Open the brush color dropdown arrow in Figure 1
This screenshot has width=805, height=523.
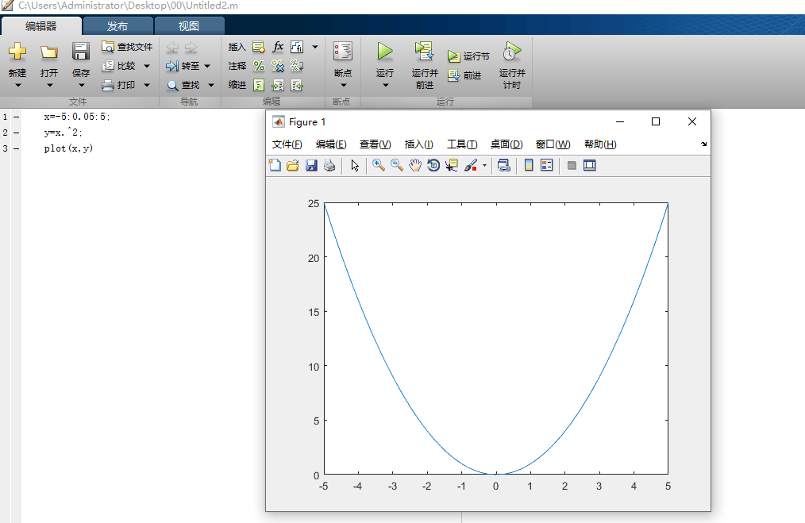[484, 166]
